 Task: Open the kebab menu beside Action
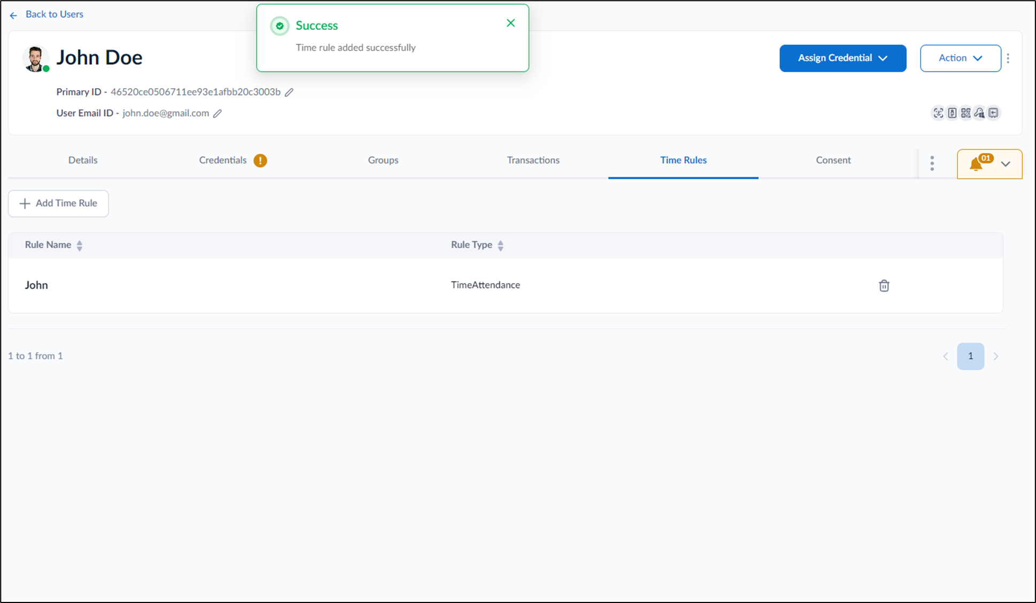tap(1008, 58)
